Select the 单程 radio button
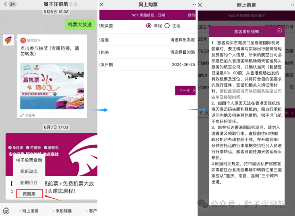Screen dimensions: 295x216 coord(149,26)
